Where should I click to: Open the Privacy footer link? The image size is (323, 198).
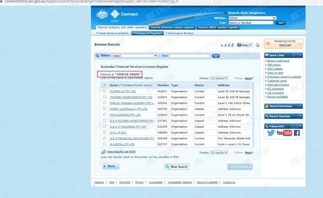pos(139,182)
